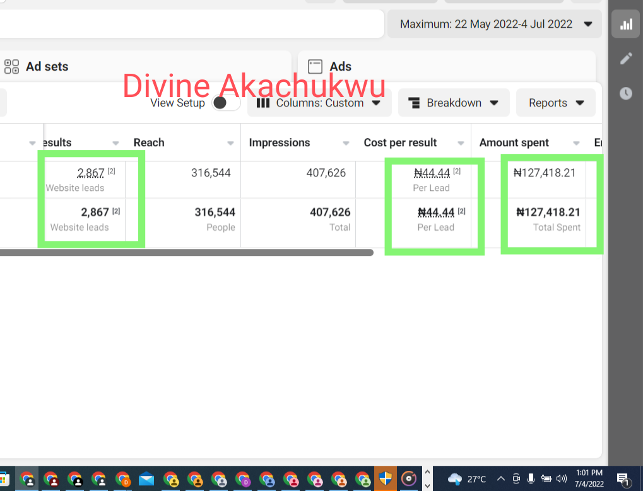Image resolution: width=643 pixels, height=491 pixels.
Task: Open the Breakdown dropdown menu
Action: [453, 103]
